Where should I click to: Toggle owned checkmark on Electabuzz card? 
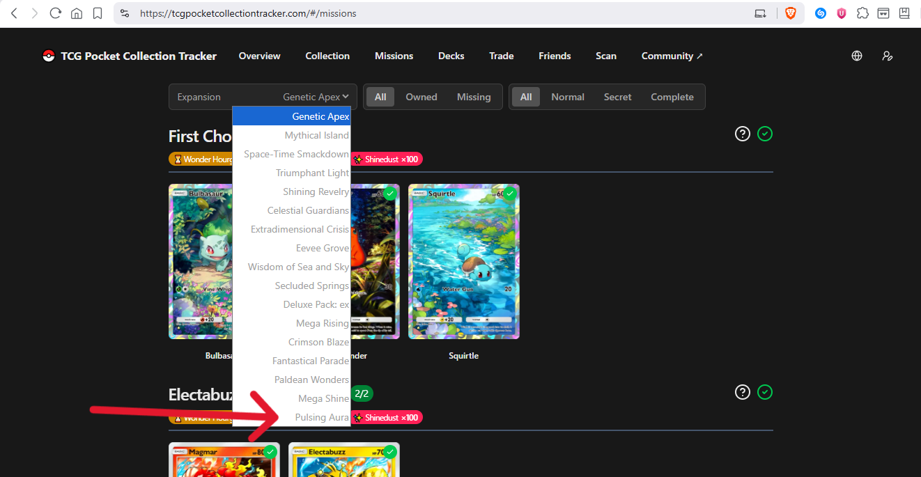point(391,452)
